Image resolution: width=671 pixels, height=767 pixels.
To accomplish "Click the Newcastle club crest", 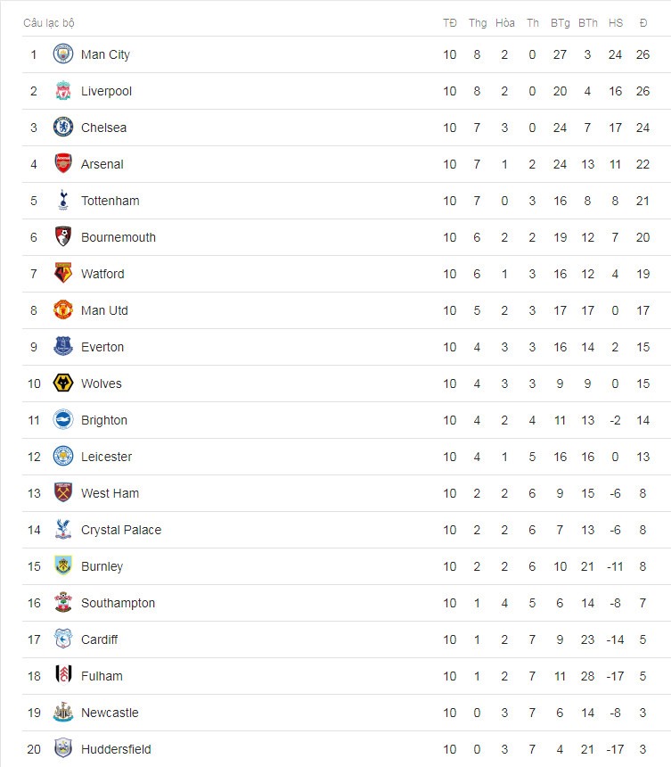I will (x=63, y=713).
